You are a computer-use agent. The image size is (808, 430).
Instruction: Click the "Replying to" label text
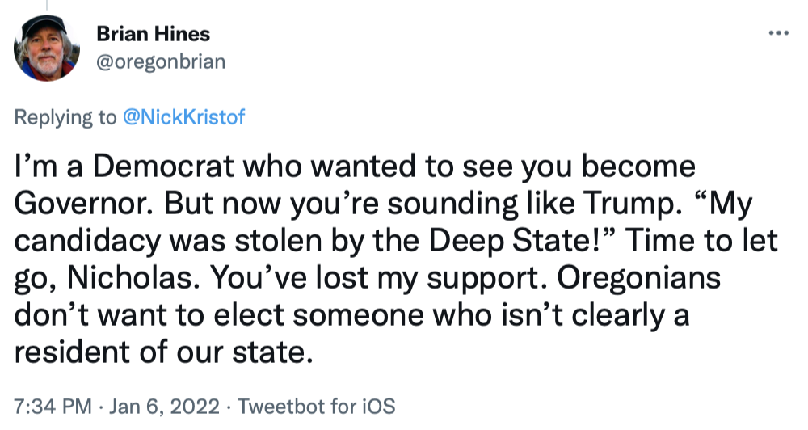click(65, 117)
